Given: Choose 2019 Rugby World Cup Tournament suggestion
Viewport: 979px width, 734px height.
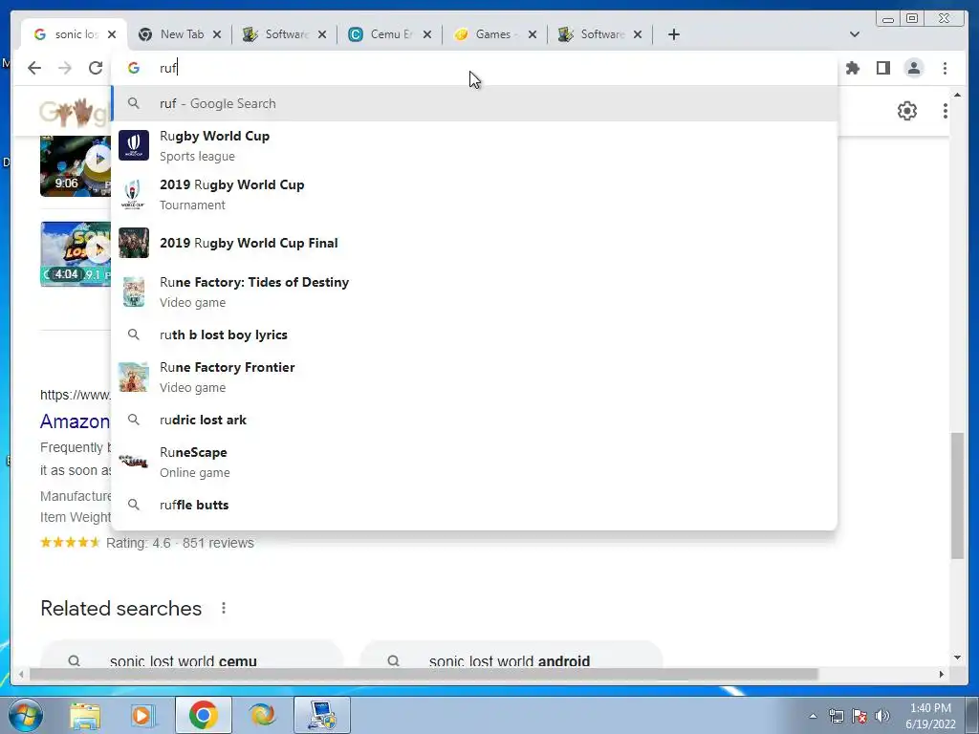Looking at the screenshot, I should 474,194.
